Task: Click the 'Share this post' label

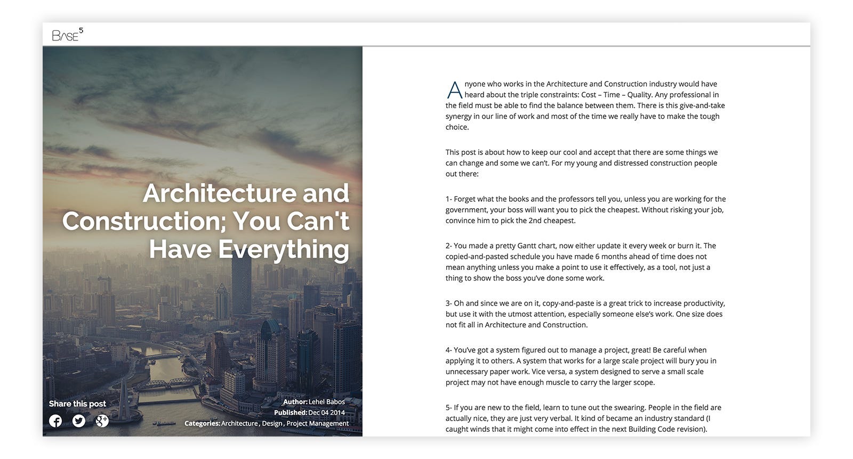Action: (77, 404)
